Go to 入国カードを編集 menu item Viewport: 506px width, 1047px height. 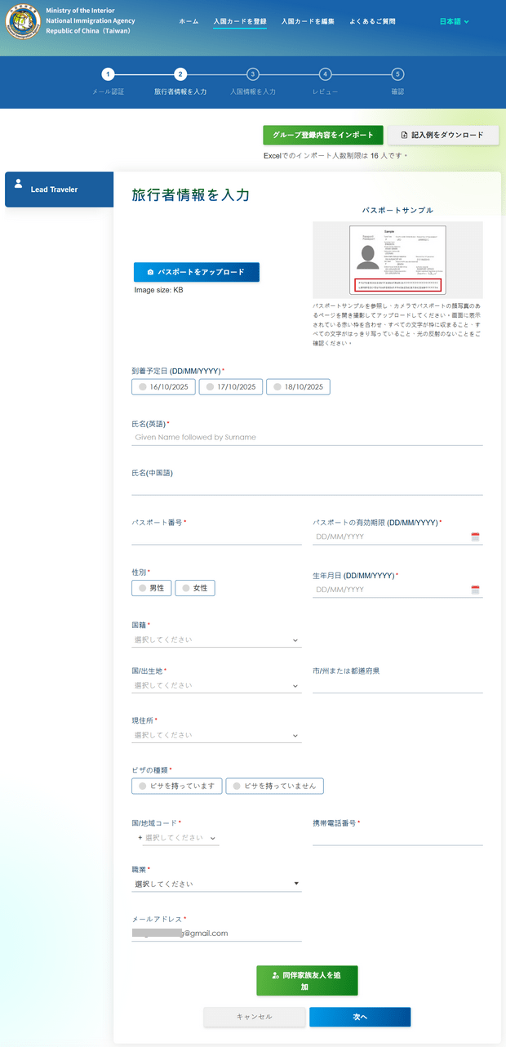(x=307, y=21)
